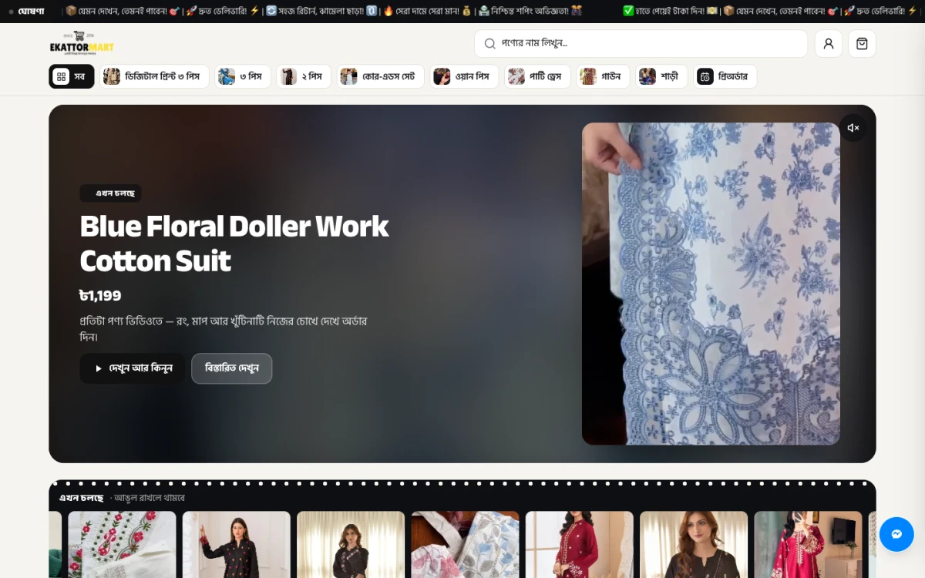Click the magnifier icon in the search bar

coord(489,44)
